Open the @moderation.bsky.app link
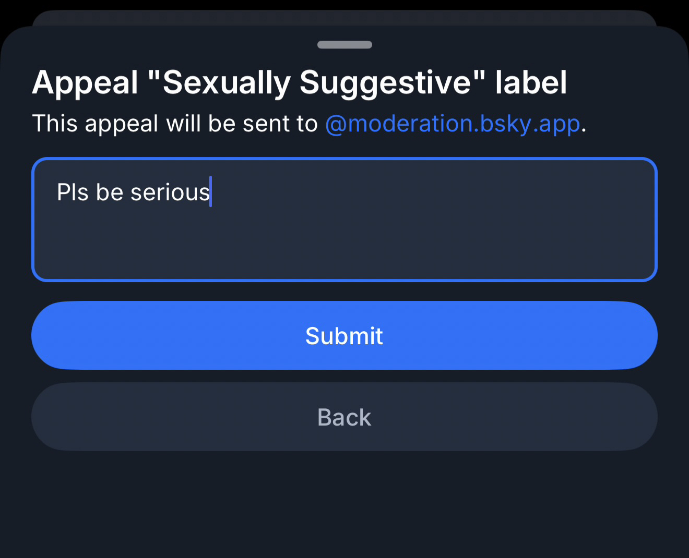The image size is (689, 558). [x=453, y=124]
